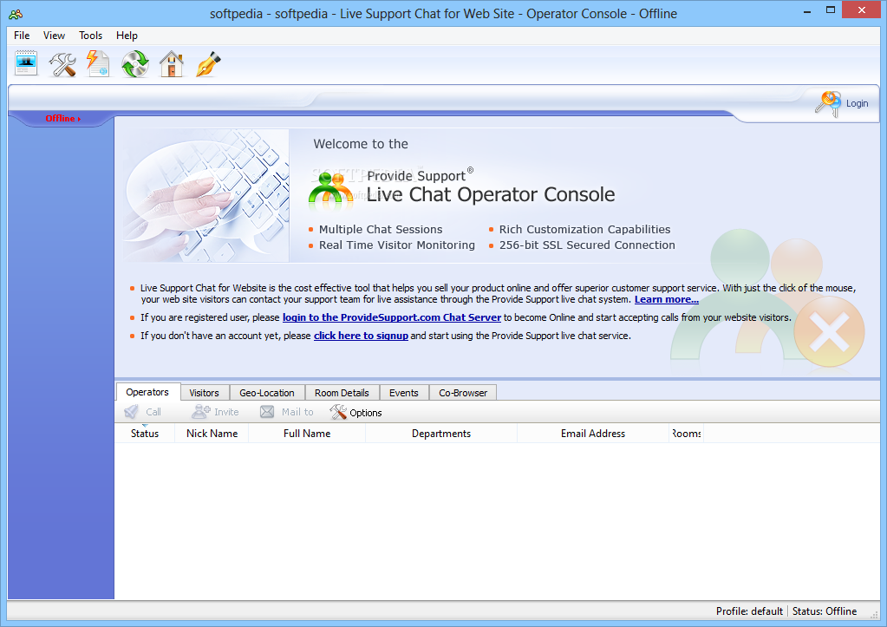Click the Status: Offline status bar entry
887x627 pixels.
tap(825, 611)
